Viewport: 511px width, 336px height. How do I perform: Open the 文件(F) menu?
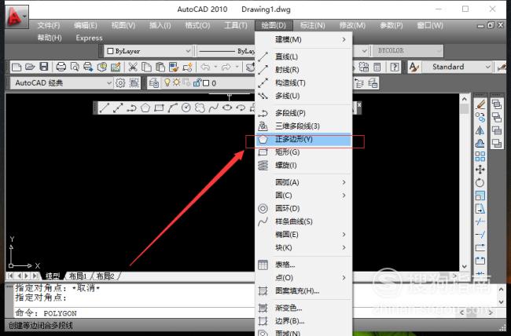(x=49, y=25)
